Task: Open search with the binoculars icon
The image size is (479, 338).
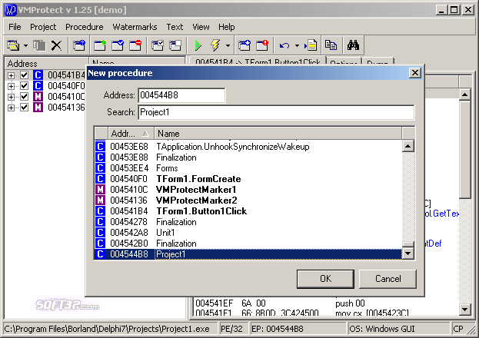Action: [x=353, y=46]
